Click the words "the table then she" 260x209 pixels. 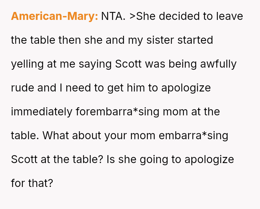(57, 40)
